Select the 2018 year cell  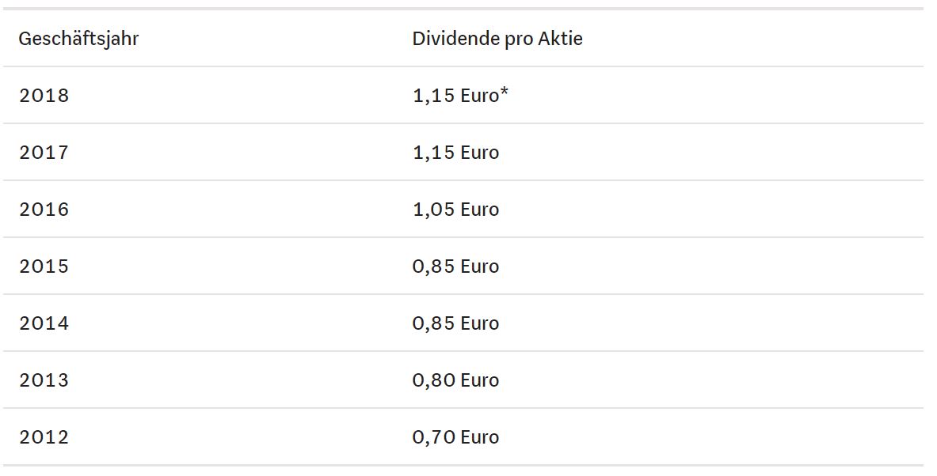[44, 96]
